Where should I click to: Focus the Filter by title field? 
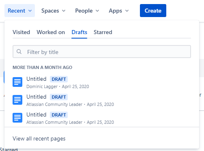click(x=102, y=52)
